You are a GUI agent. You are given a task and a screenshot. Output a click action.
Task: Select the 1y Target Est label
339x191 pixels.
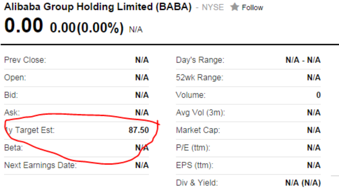point(30,130)
